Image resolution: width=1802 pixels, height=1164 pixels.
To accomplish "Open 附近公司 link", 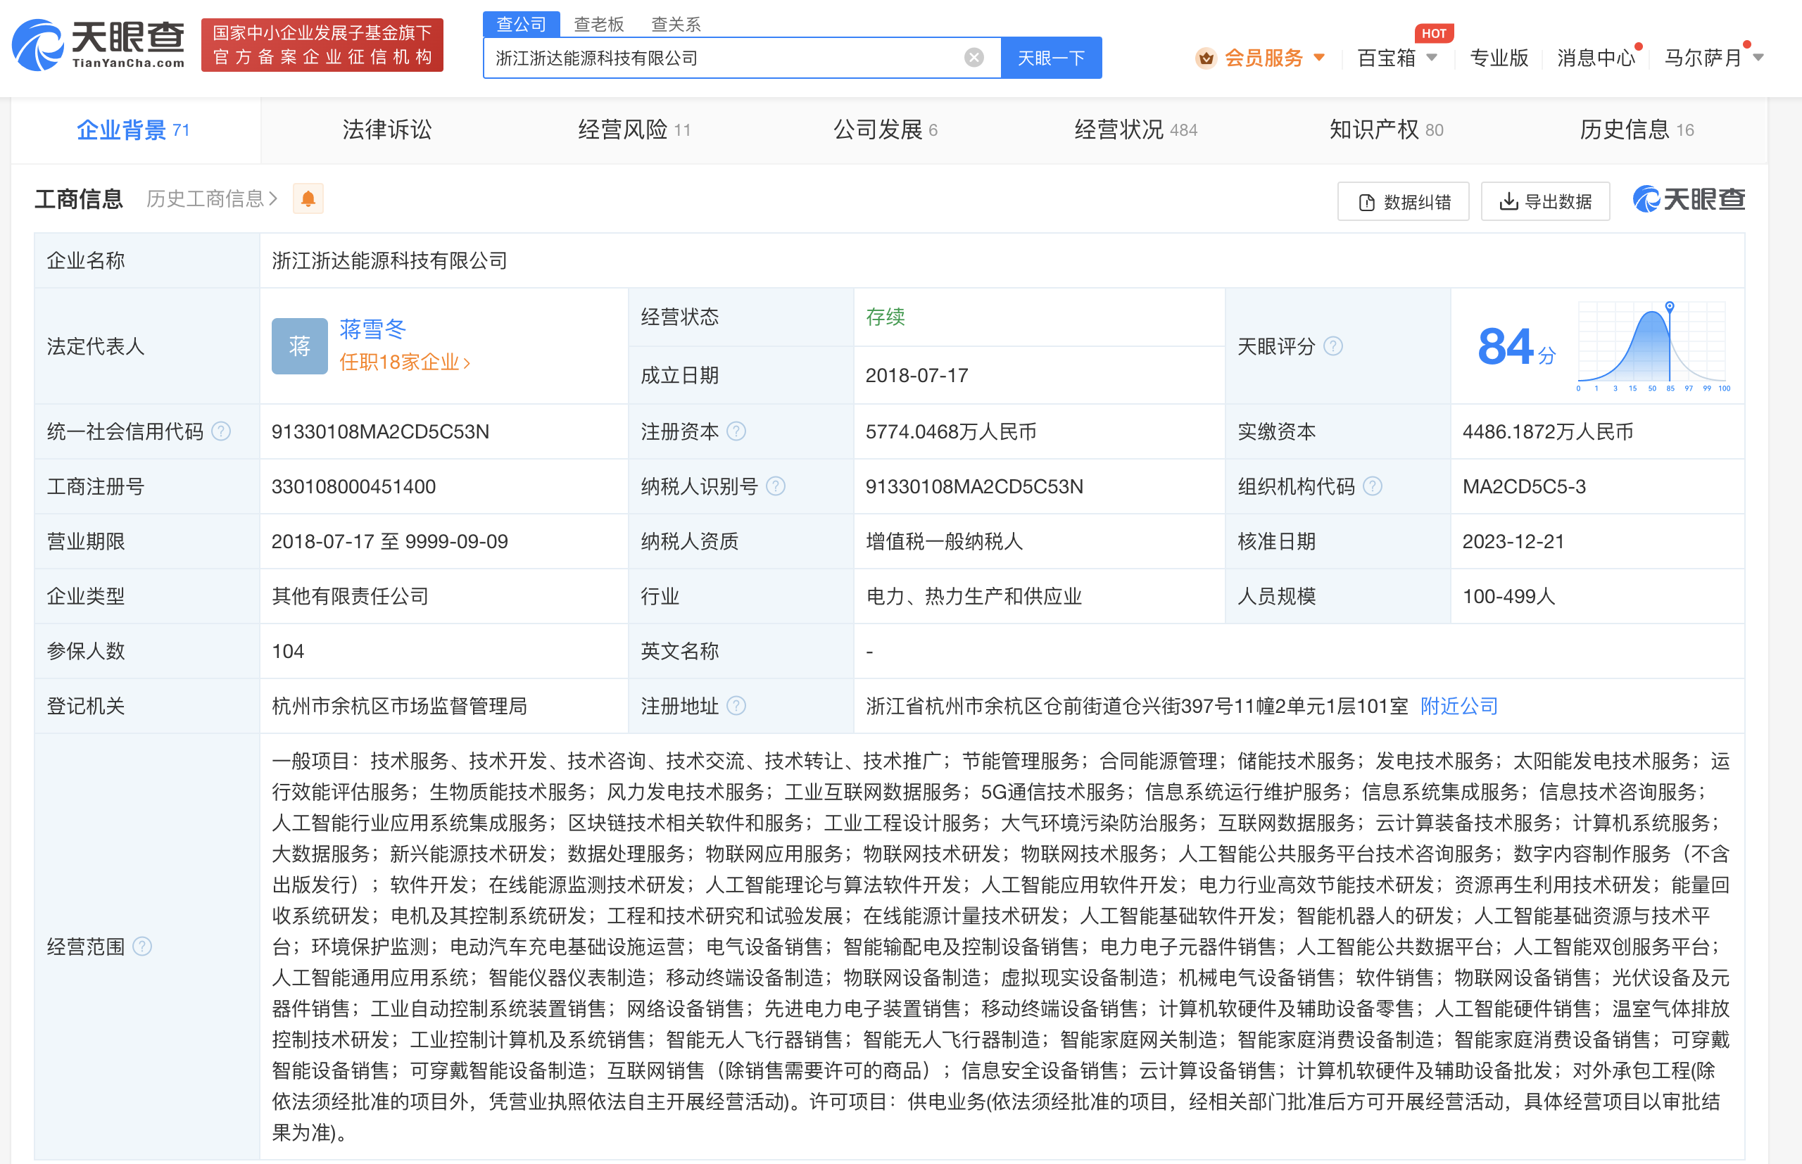I will pyautogui.click(x=1458, y=706).
